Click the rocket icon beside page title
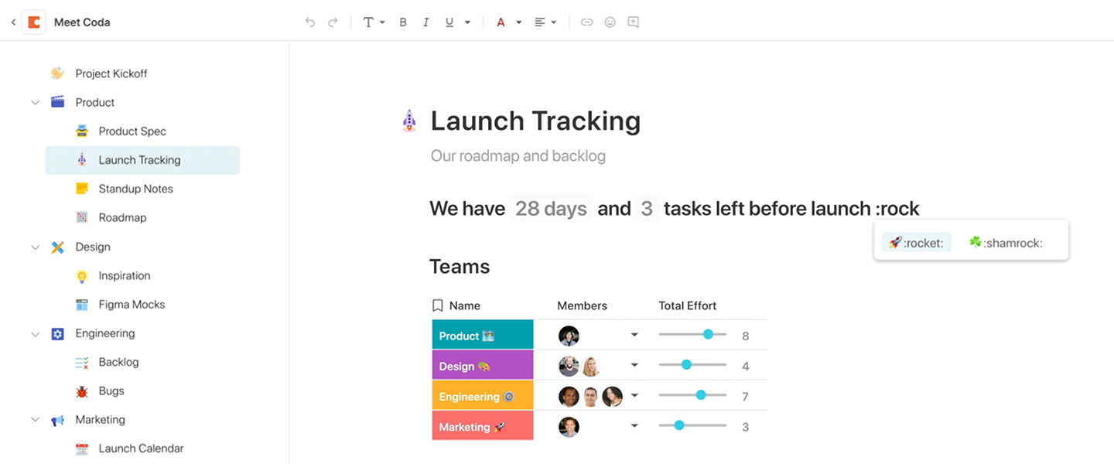This screenshot has height=464, width=1114. coord(409,121)
